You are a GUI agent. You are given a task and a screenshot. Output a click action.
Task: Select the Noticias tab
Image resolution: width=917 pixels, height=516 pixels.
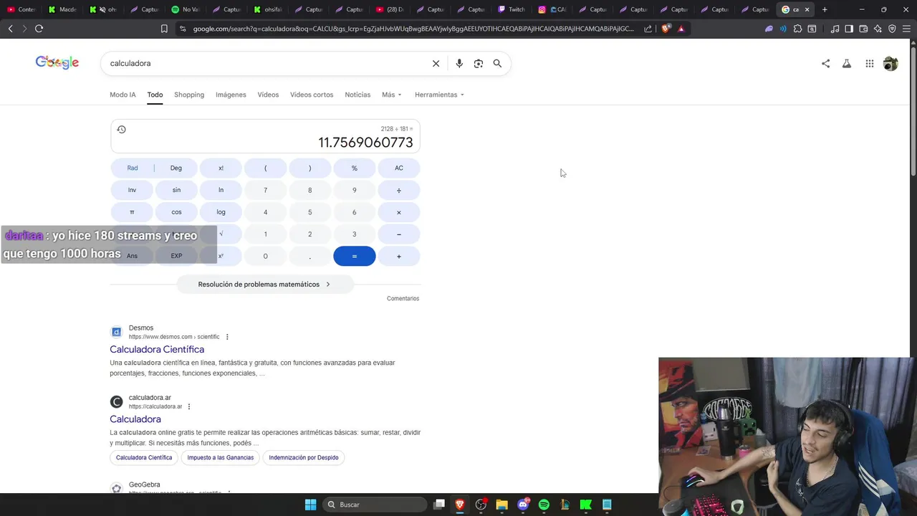pos(357,95)
